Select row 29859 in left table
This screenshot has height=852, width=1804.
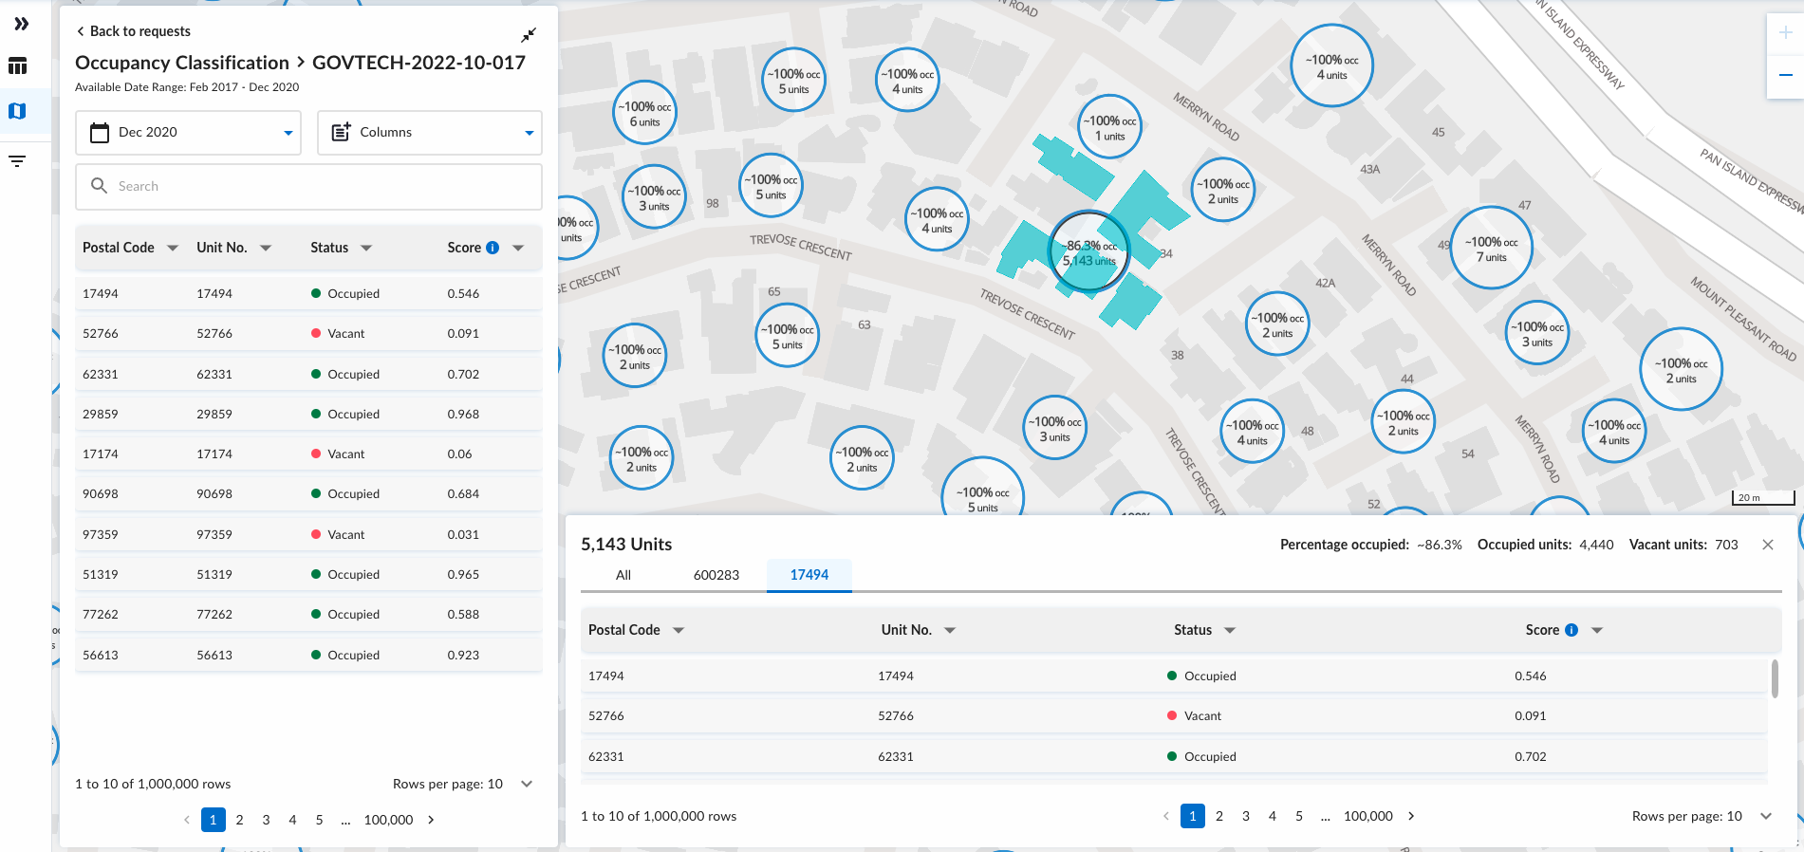click(x=308, y=415)
